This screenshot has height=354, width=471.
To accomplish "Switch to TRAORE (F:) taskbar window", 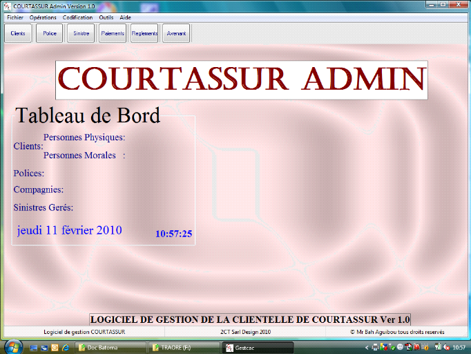I will (x=184, y=348).
